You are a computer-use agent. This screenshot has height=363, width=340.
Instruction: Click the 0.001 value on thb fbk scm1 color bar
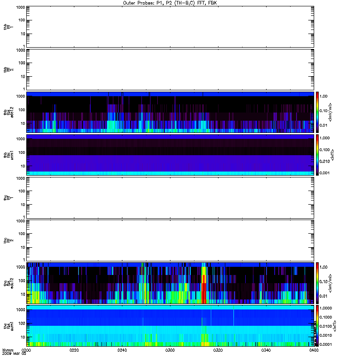[325, 173]
